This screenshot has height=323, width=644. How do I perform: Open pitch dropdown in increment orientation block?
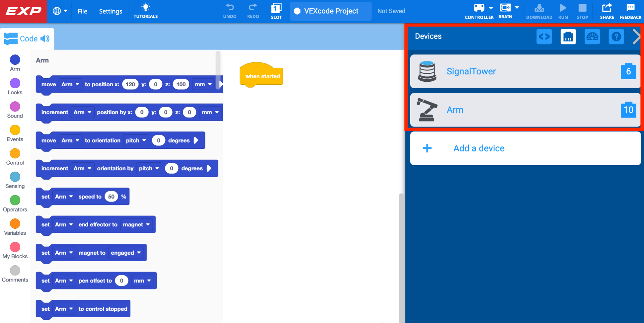149,168
